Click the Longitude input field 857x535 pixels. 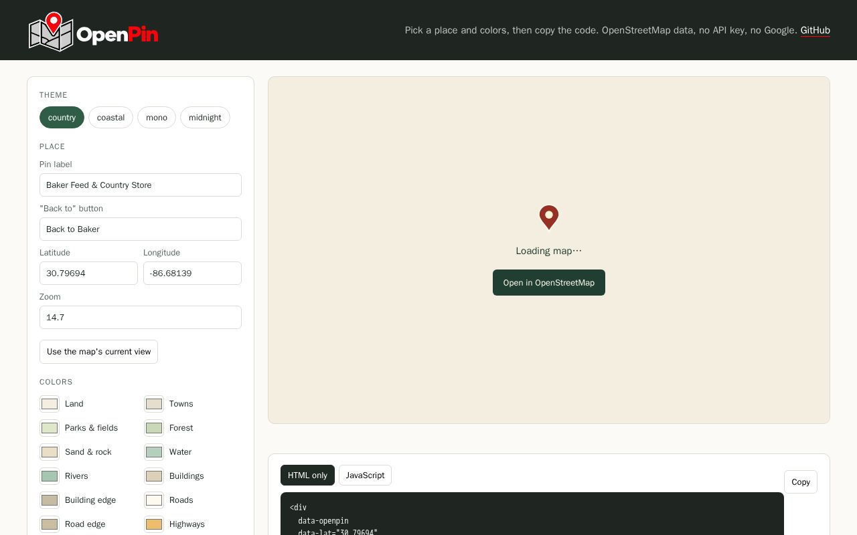(192, 274)
